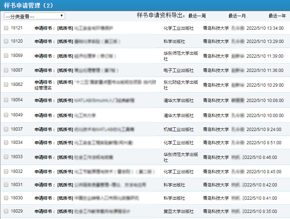Tick the checkbox next to 18089
This screenshot has height=219, width=290.
click(x=6, y=55)
